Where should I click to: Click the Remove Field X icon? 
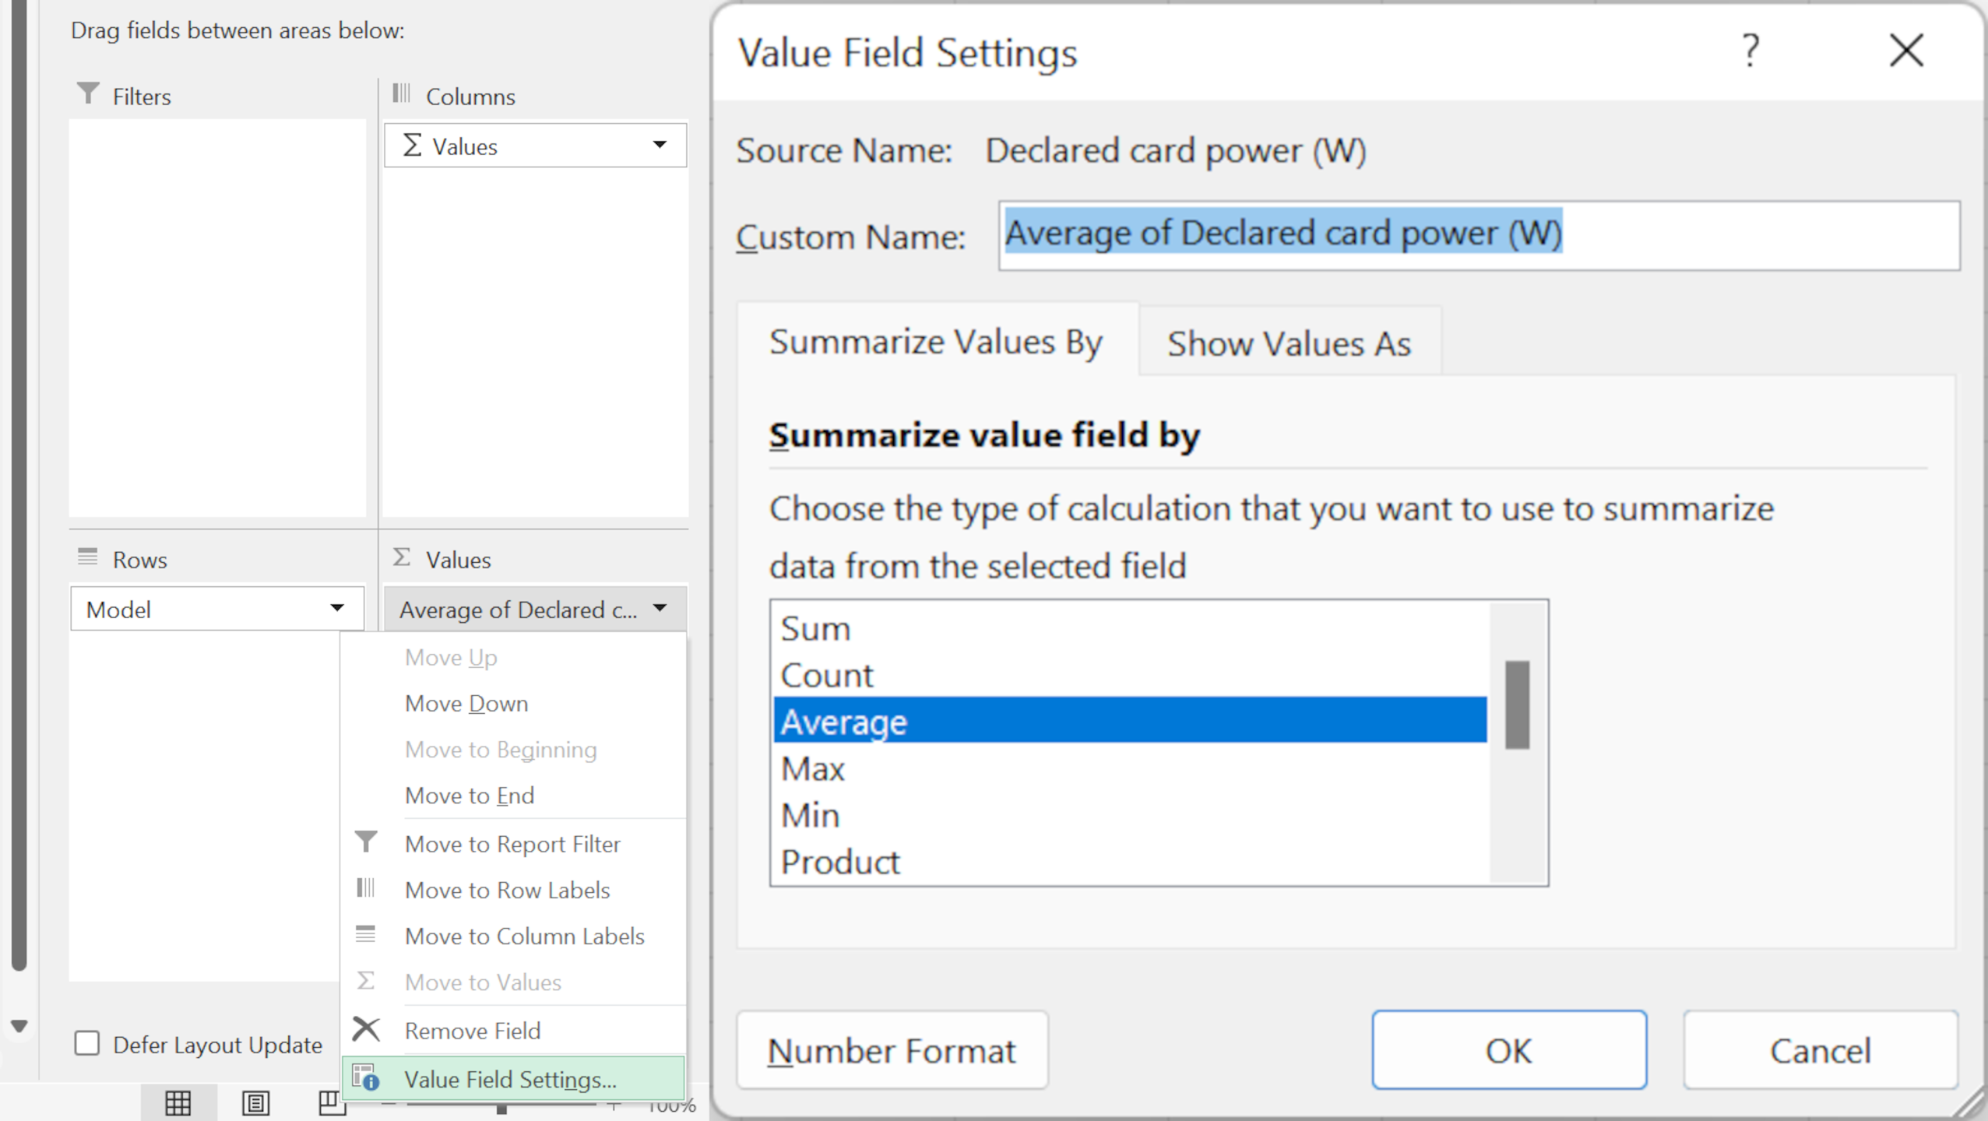[365, 1029]
